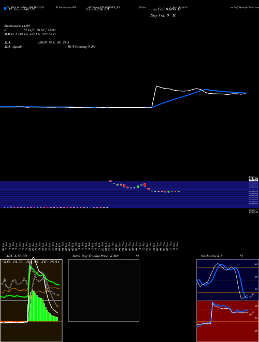Click the "(MGR) 13.8, 38, 28.8" ADX values
Image resolution: width=259 pixels, height=342 pixels.
54,42
